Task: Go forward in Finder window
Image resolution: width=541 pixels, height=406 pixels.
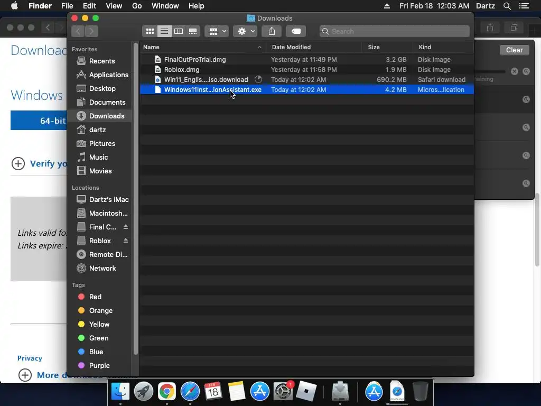Action: [x=91, y=31]
